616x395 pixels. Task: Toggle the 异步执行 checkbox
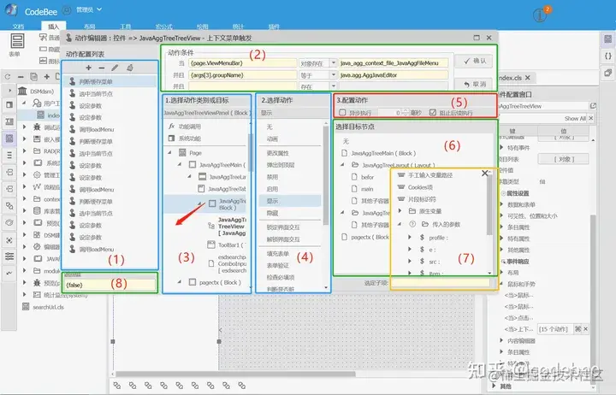(342, 113)
